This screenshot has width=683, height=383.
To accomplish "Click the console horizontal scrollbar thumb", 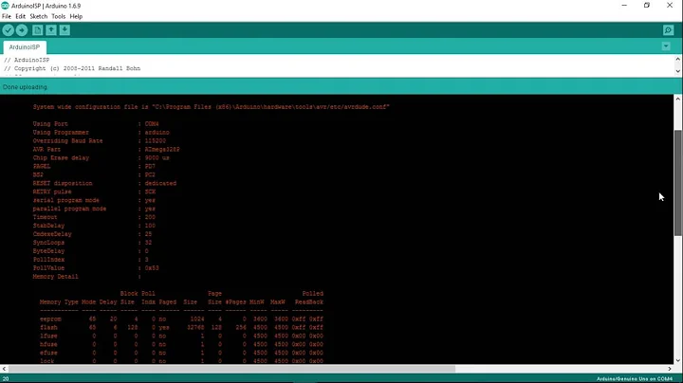I will pos(231,369).
